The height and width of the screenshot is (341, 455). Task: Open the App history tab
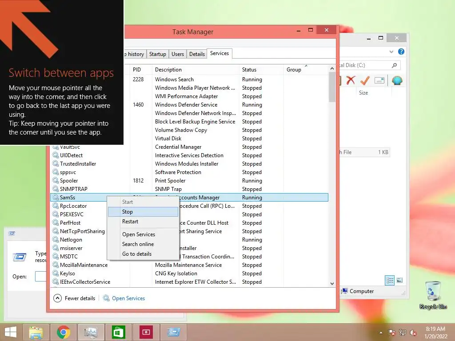(x=135, y=54)
